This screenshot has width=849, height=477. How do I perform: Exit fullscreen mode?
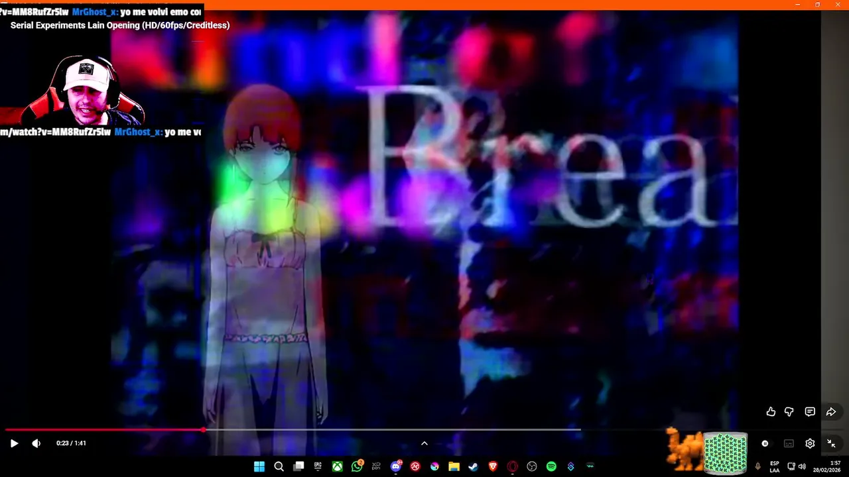831,444
